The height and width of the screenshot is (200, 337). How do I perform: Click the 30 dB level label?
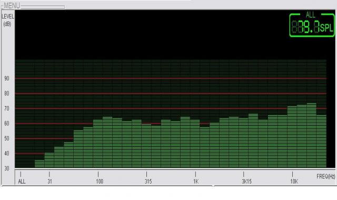[7, 169]
